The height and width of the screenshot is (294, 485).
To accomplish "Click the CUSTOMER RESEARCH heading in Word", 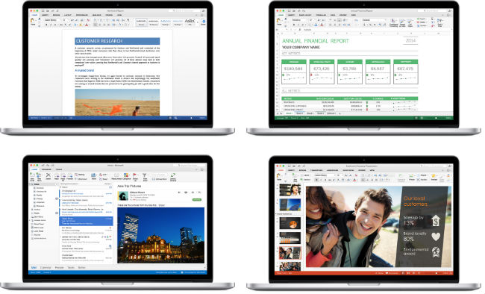I will pos(117,41).
